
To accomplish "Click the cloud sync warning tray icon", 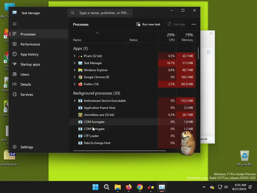I will pyautogui.click(x=212, y=187).
